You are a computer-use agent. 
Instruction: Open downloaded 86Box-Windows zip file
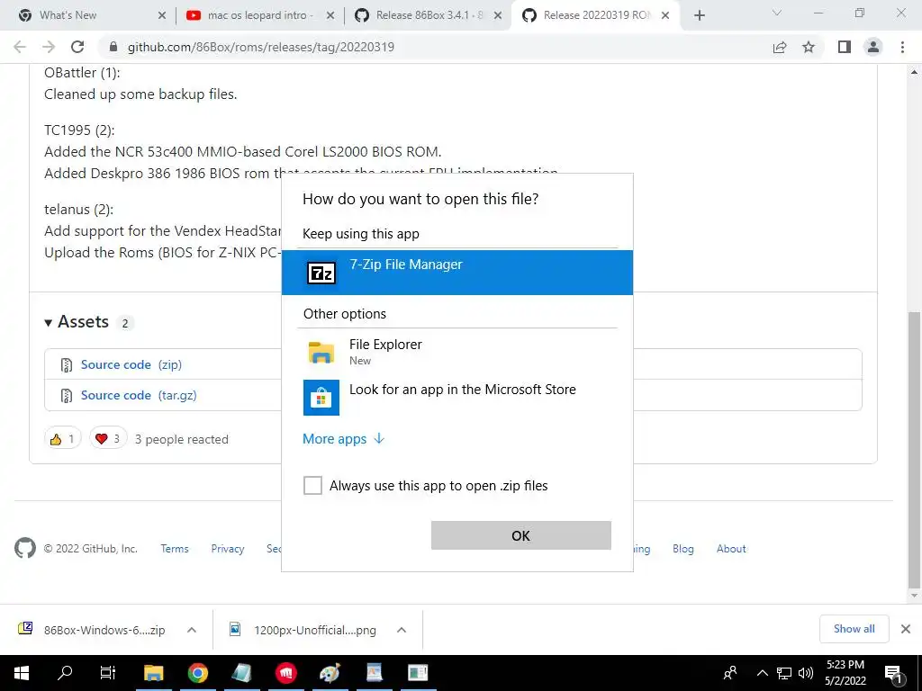point(92,630)
